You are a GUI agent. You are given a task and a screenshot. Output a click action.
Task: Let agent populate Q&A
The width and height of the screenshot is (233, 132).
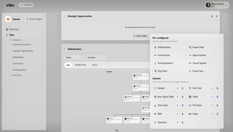point(183,114)
